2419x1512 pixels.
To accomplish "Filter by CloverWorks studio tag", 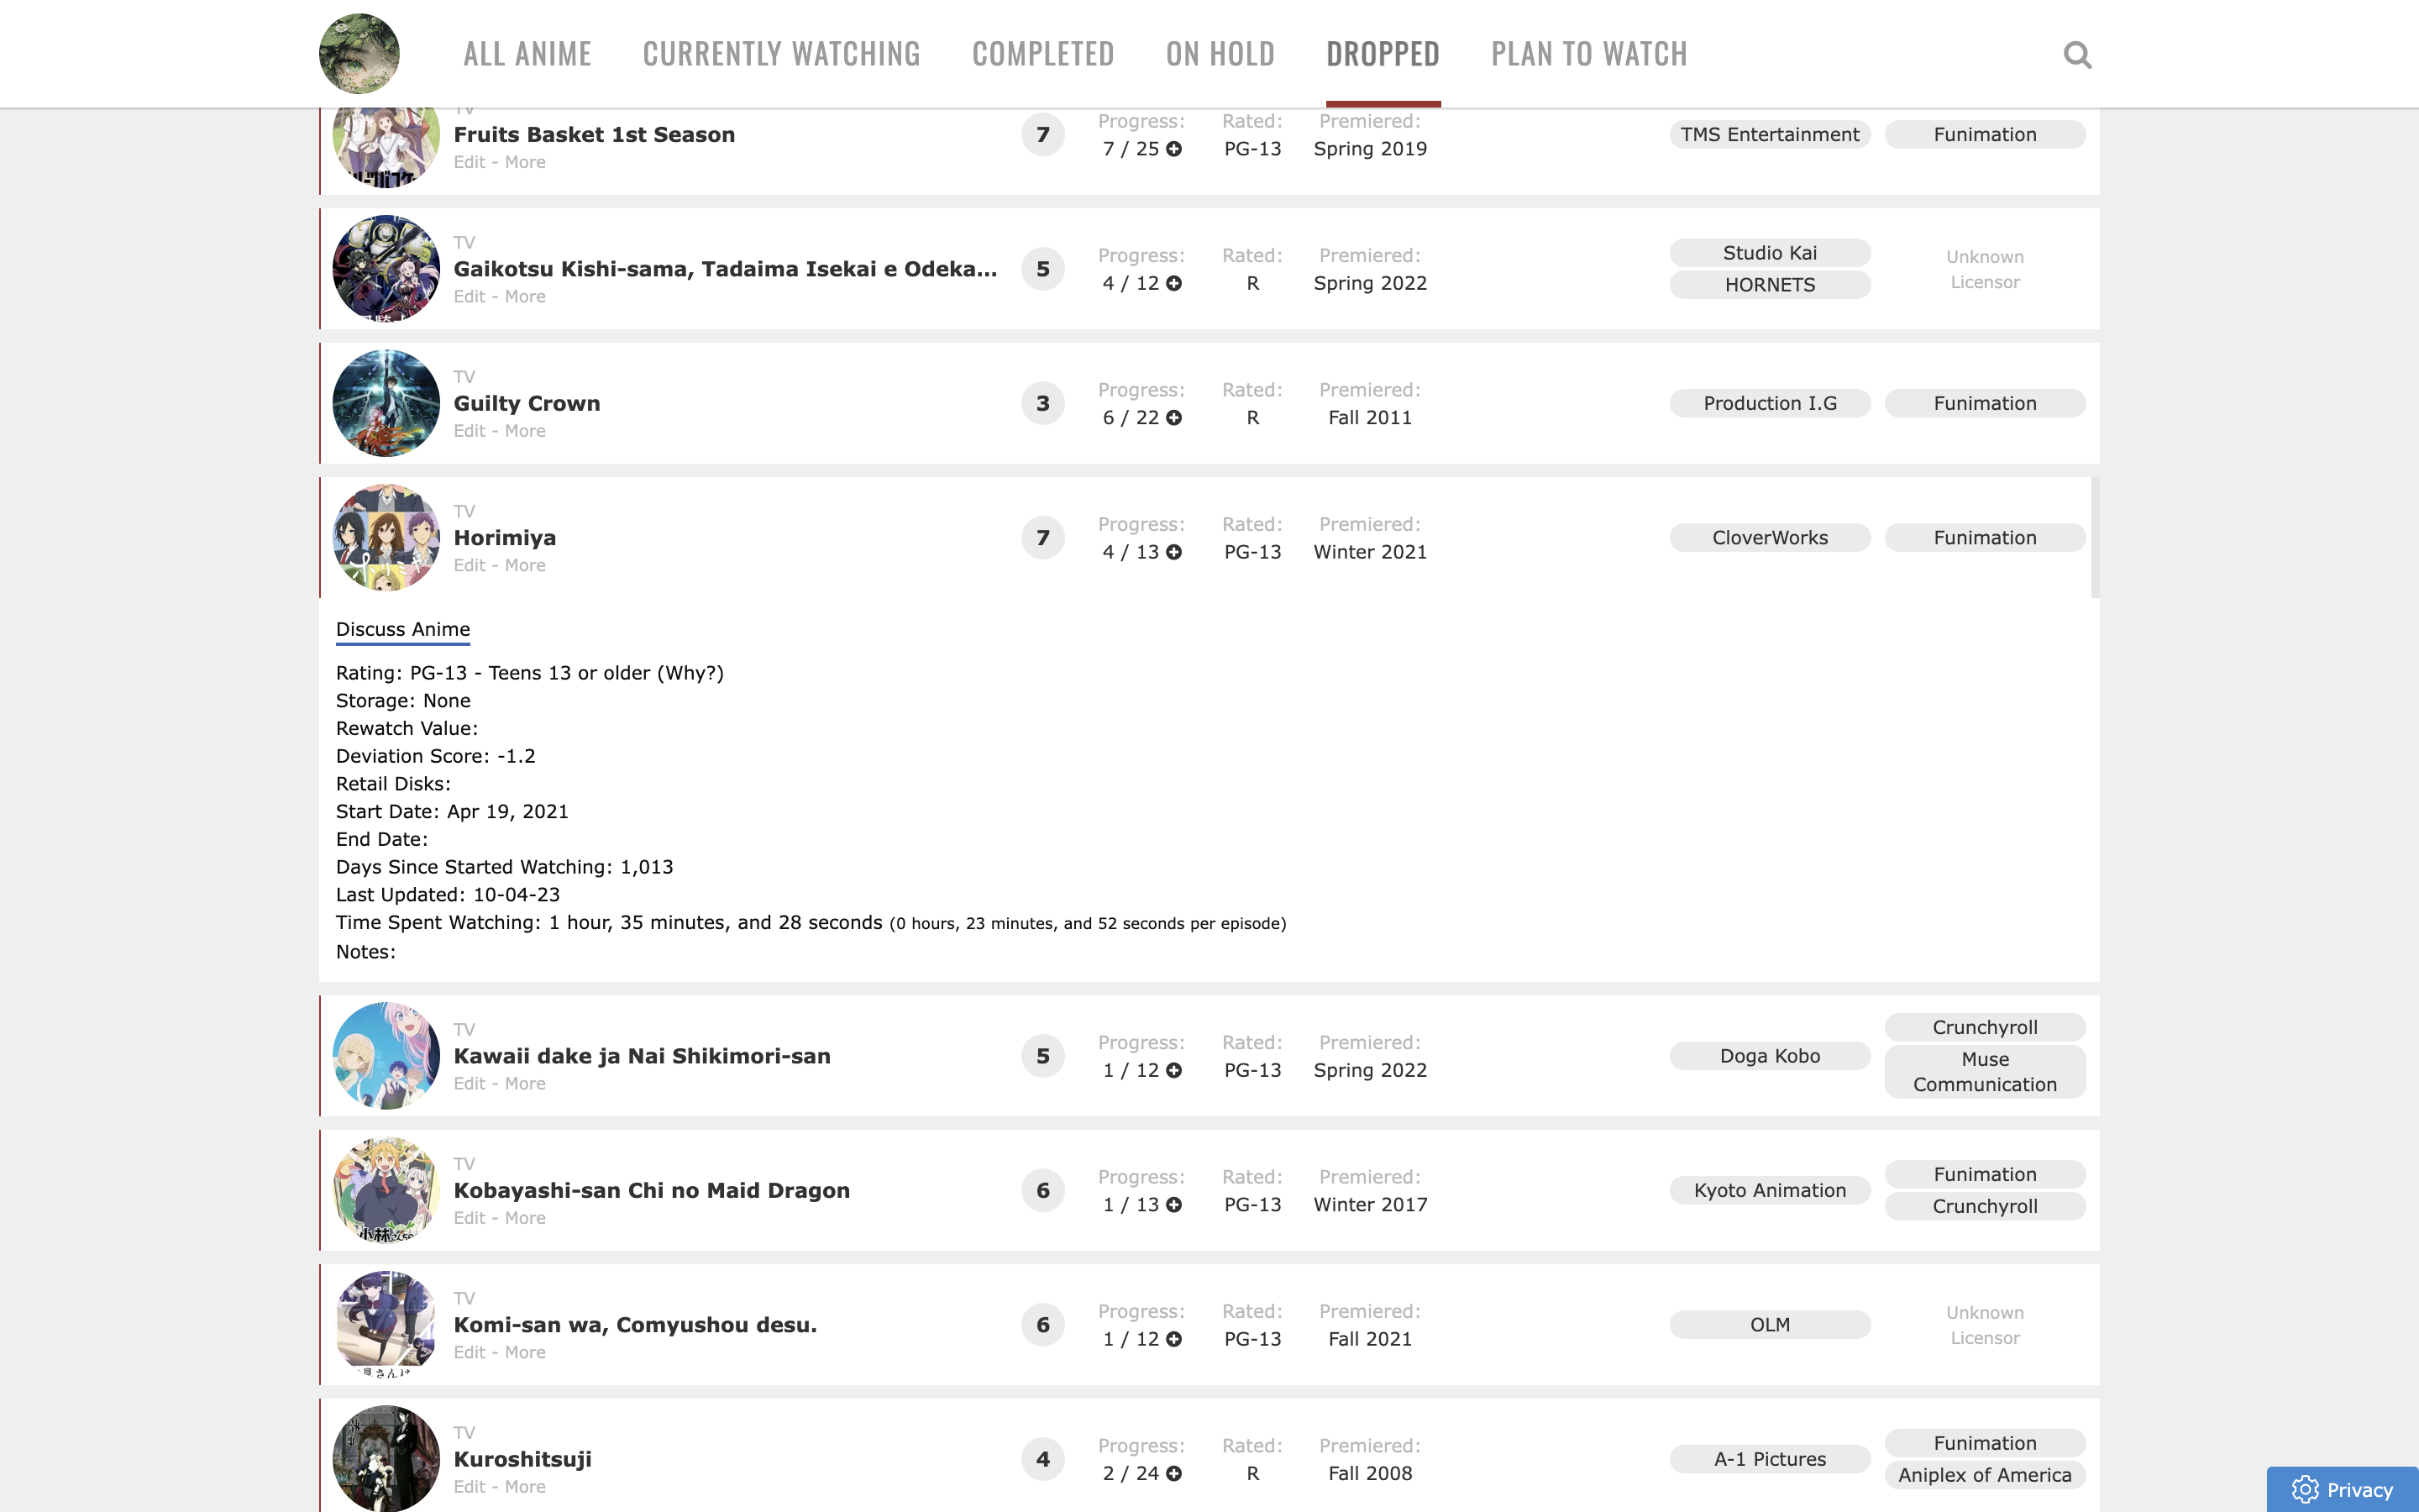I will point(1769,538).
